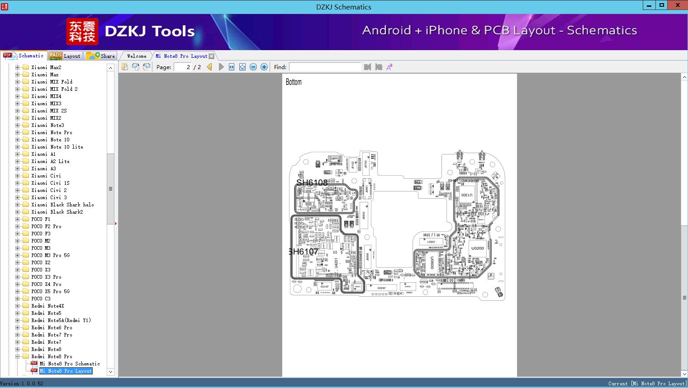The height and width of the screenshot is (388, 688).
Task: Select Redmi Note5A(Redmi Y1) in the tree
Action: pos(61,320)
